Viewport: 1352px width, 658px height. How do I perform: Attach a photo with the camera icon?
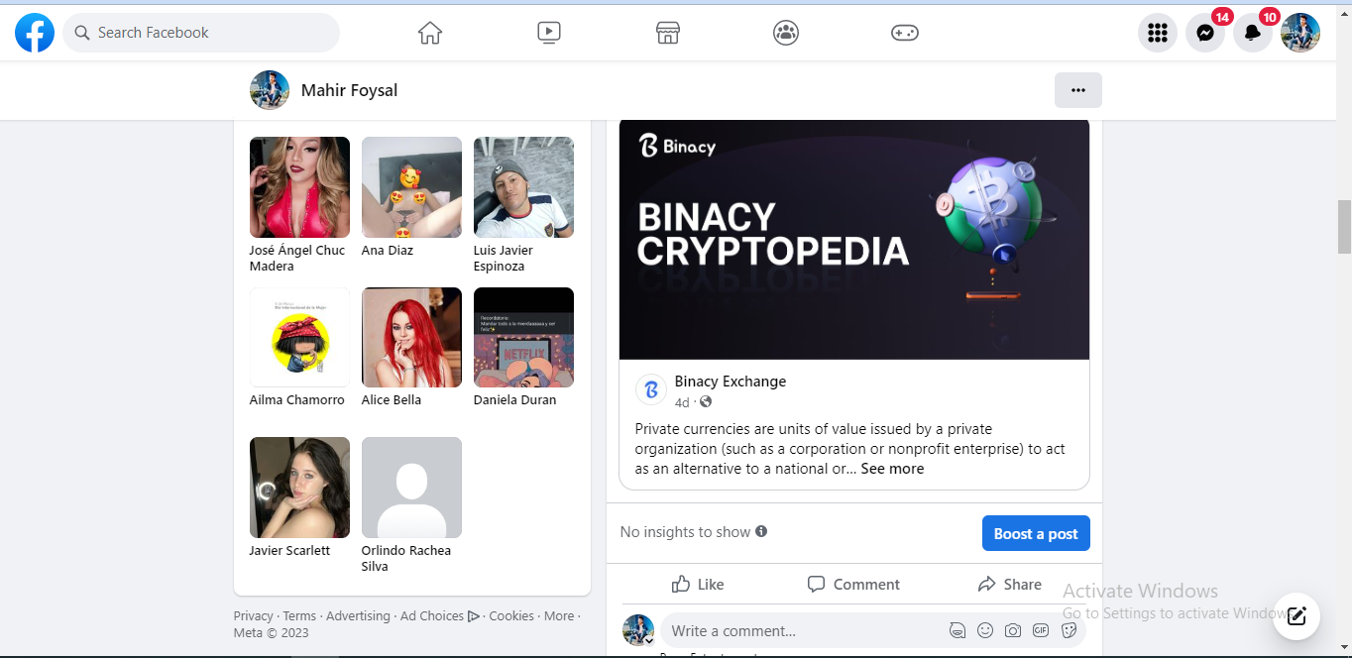[x=1013, y=630]
